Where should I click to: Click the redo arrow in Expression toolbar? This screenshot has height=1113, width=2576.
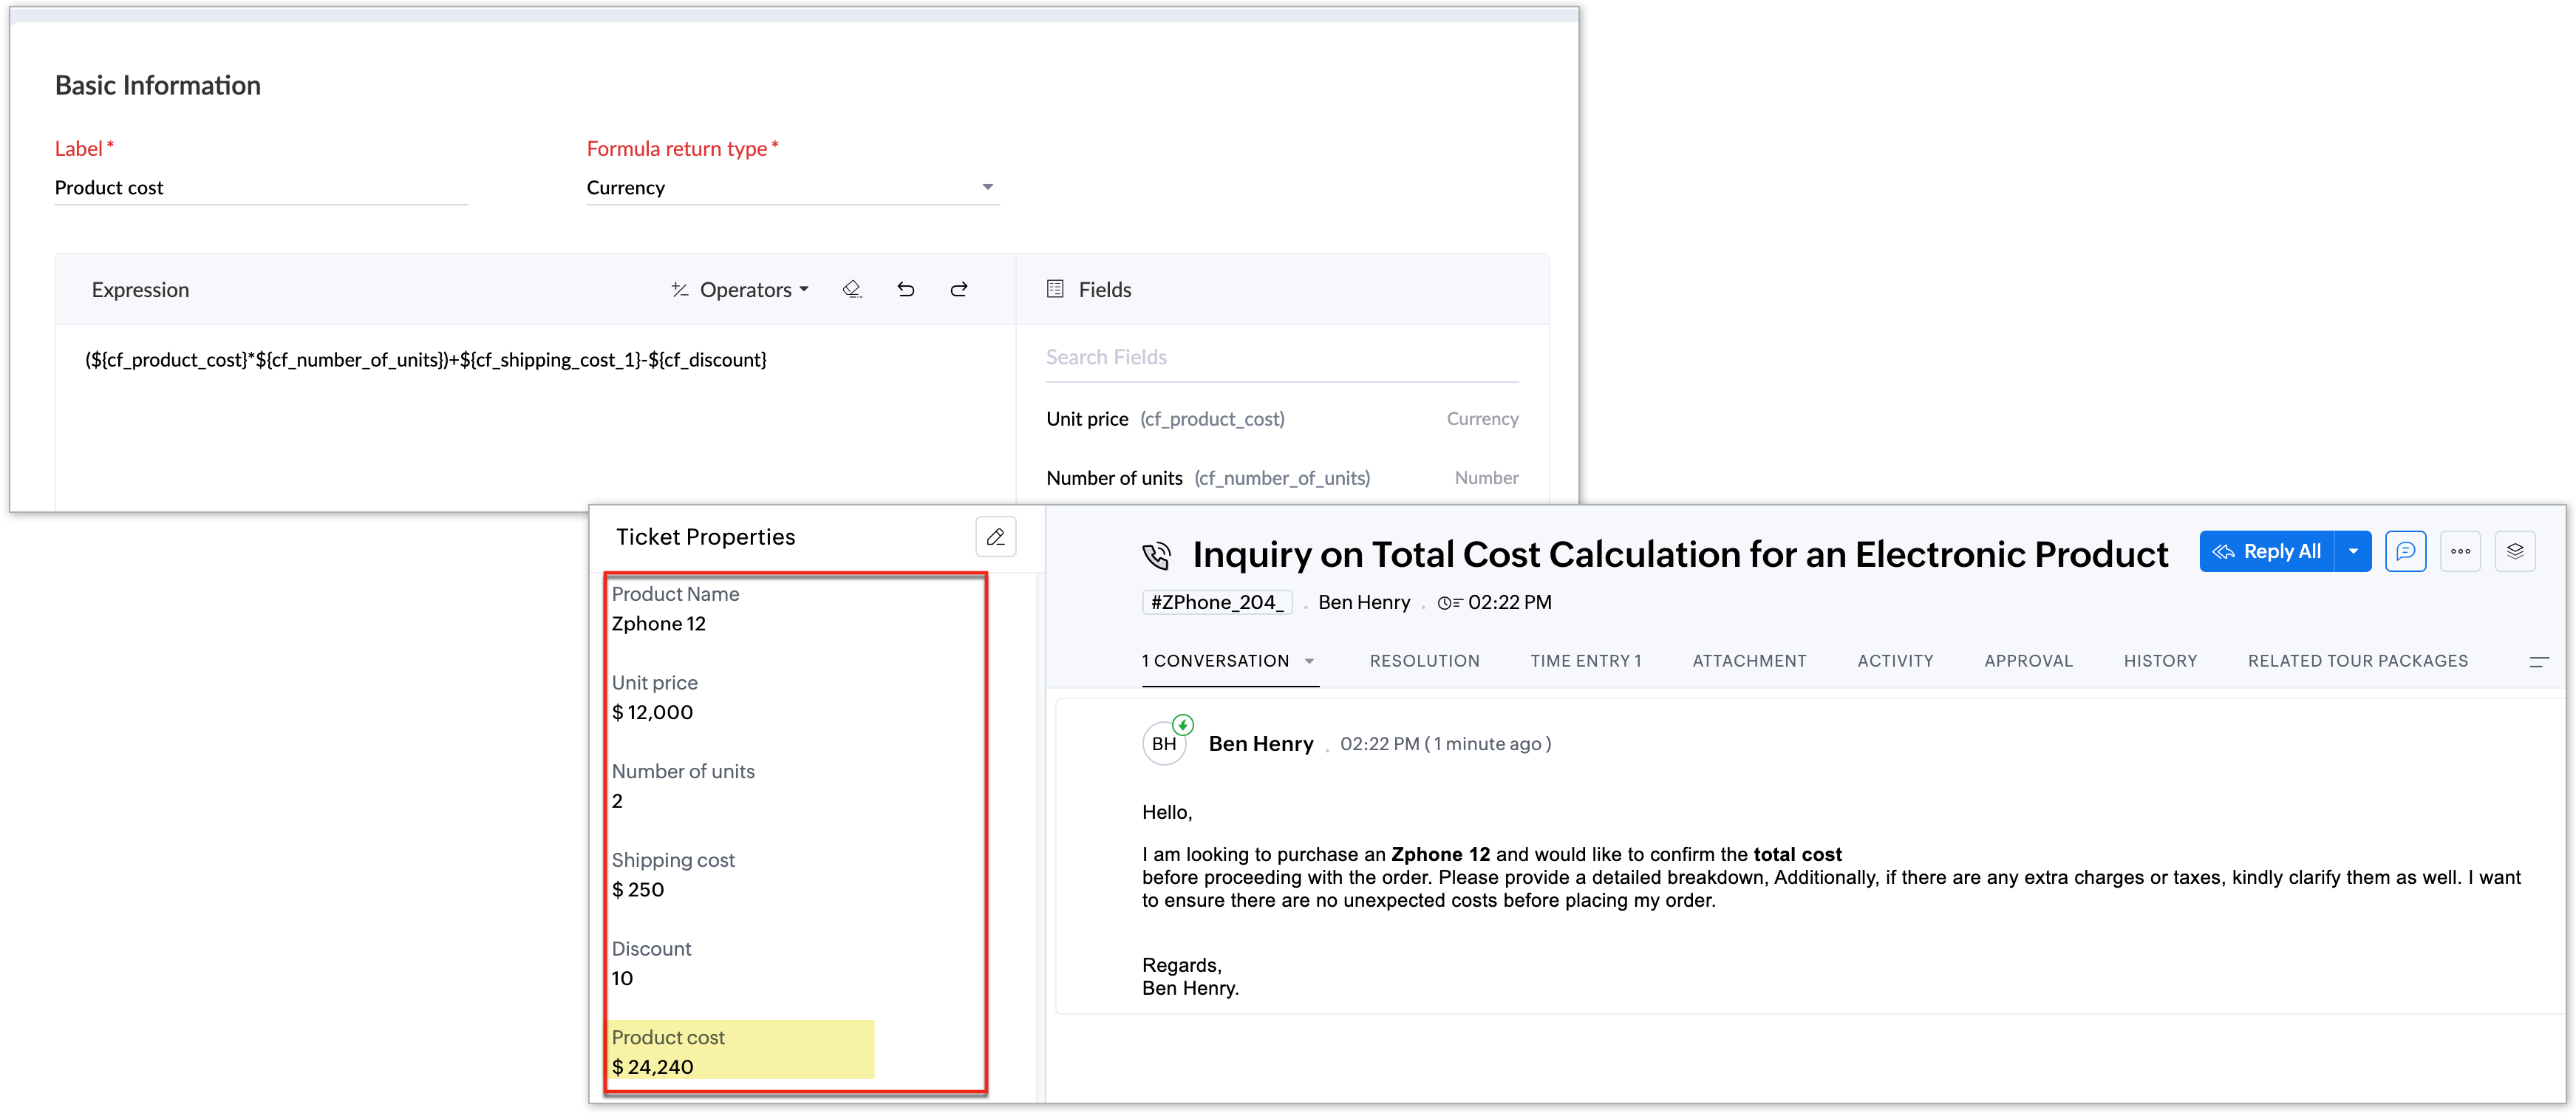(x=959, y=289)
